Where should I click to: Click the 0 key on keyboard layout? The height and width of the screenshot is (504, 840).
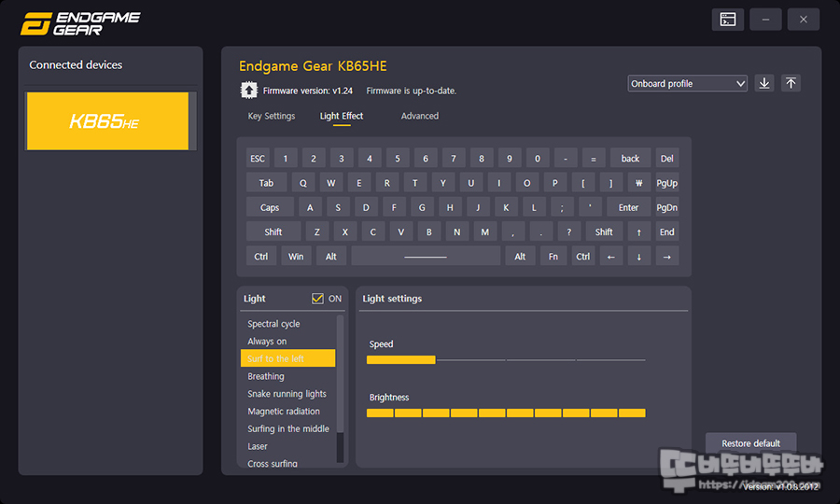pyautogui.click(x=538, y=159)
